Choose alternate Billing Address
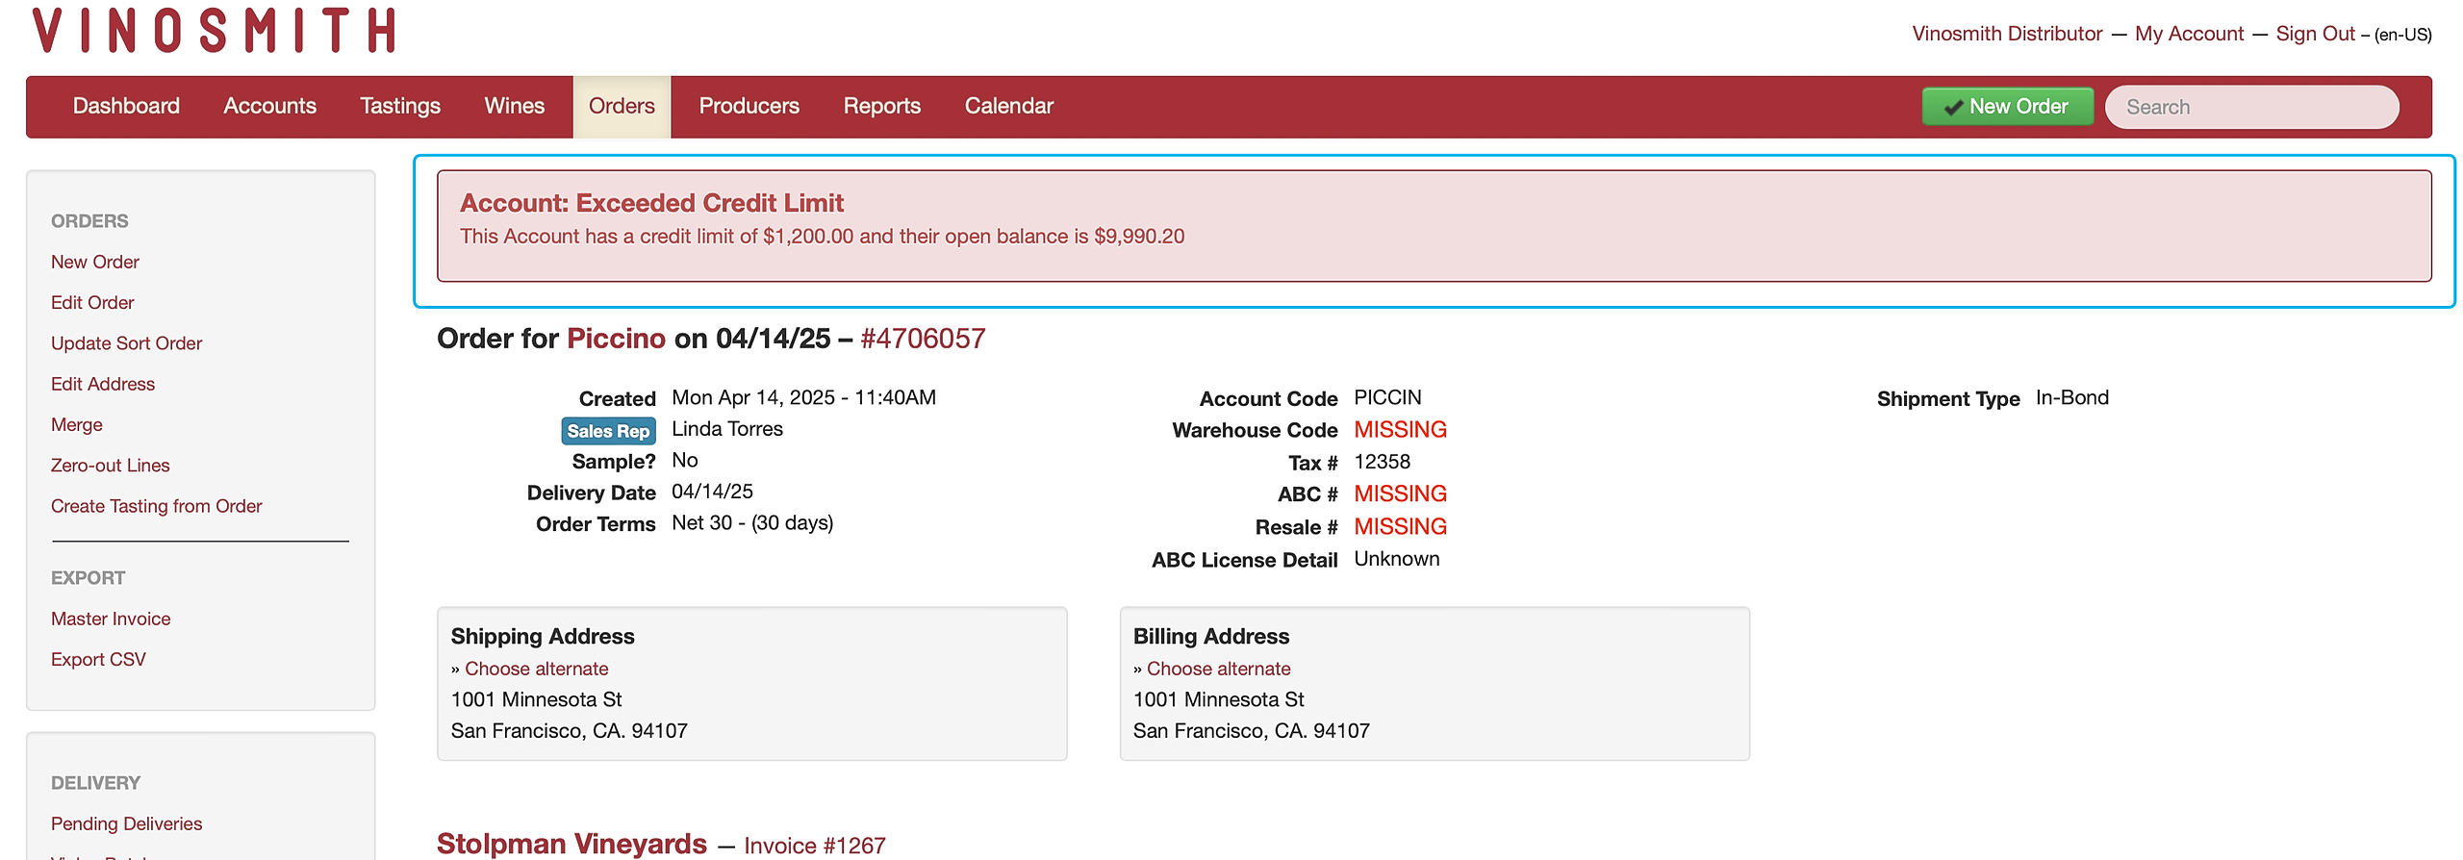This screenshot has height=860, width=2463. pyautogui.click(x=1219, y=669)
